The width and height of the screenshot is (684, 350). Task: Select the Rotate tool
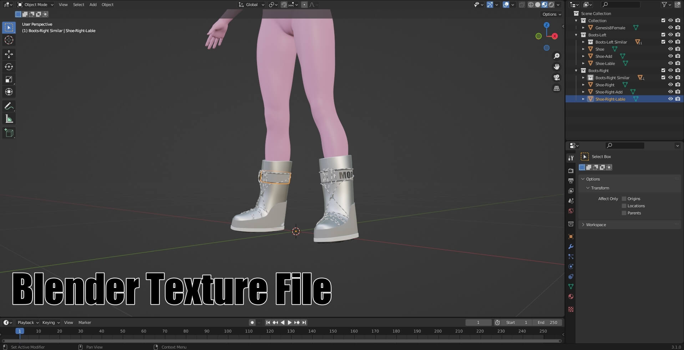click(x=9, y=67)
